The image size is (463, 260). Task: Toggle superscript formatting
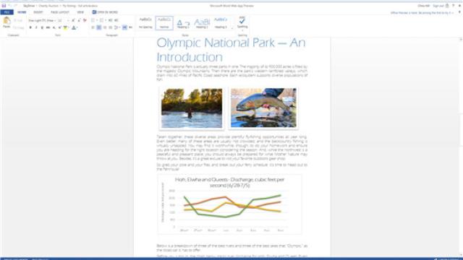(59, 27)
